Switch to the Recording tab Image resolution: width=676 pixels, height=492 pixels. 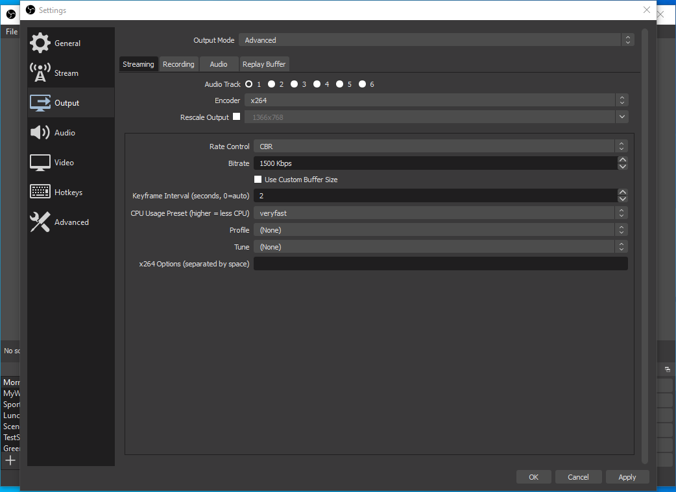178,64
